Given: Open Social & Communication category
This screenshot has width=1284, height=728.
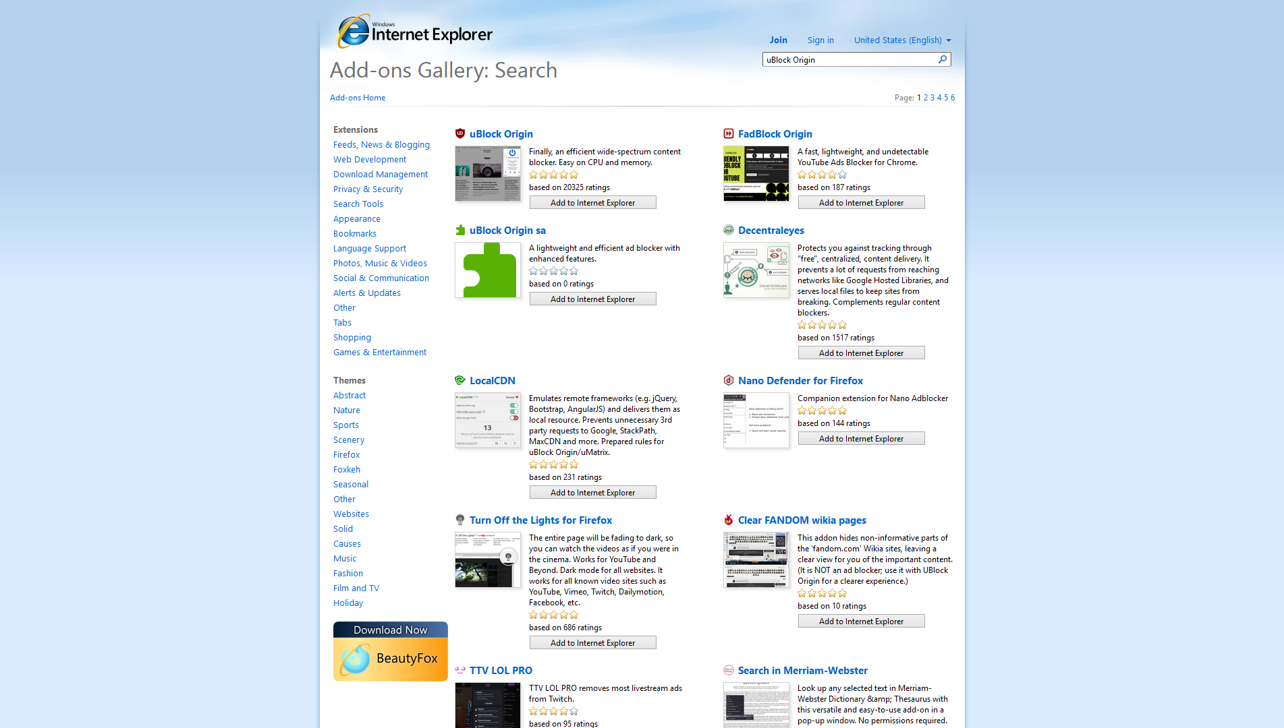Looking at the screenshot, I should [381, 278].
